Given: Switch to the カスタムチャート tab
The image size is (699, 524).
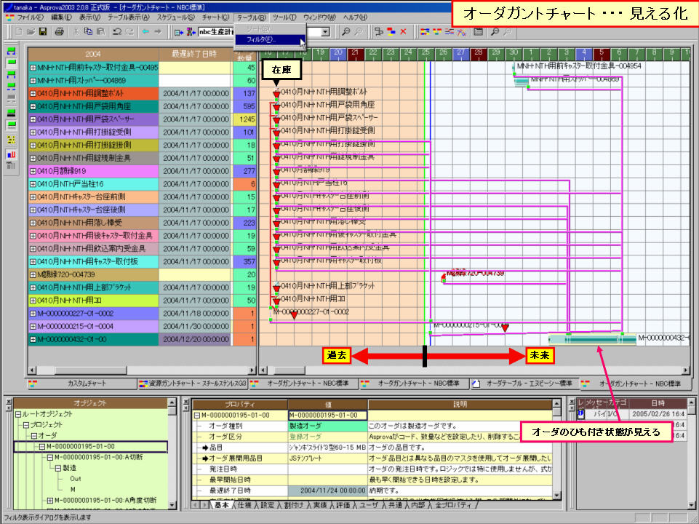Looking at the screenshot, I should (x=87, y=383).
